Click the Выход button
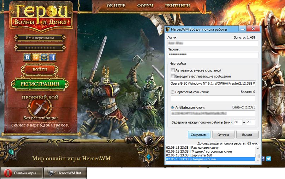This screenshot has height=179, width=285. [x=247, y=135]
